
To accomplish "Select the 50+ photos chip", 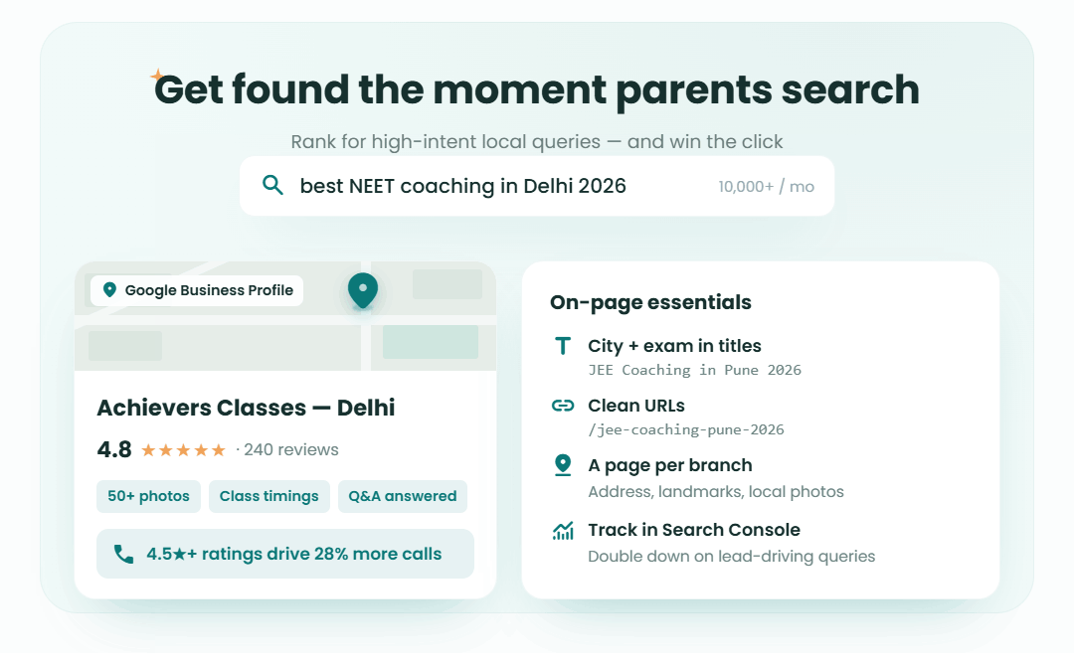I will pos(148,496).
